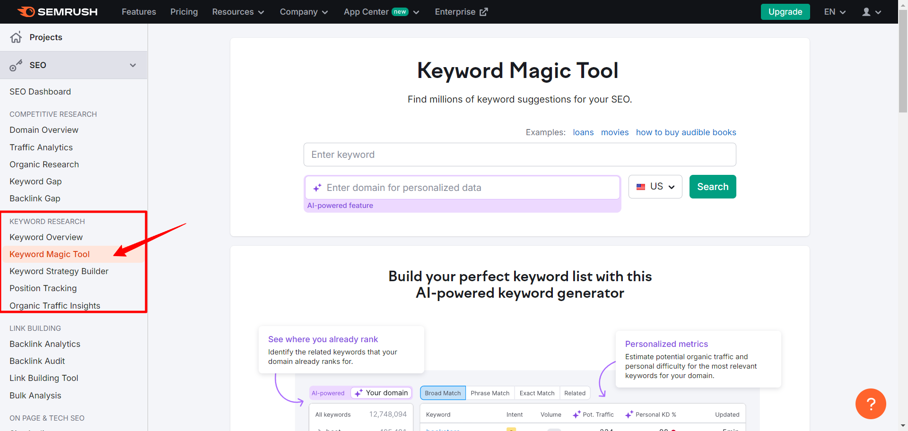Viewport: 908px width, 431px height.
Task: Try the 'loans' example keyword
Action: [583, 132]
